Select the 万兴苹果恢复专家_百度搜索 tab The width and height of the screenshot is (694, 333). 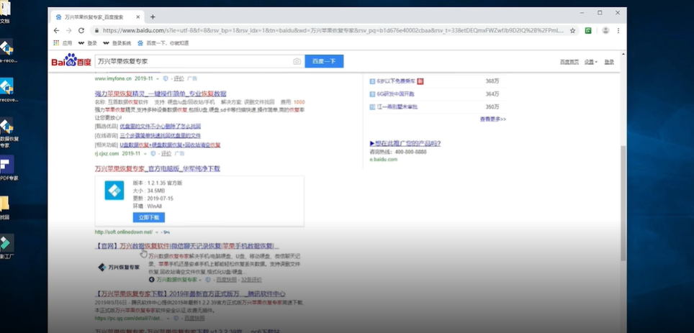96,17
